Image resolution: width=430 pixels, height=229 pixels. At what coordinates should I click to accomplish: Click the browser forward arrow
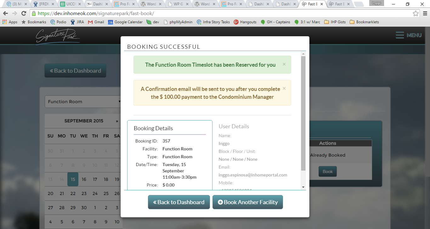coord(14,14)
